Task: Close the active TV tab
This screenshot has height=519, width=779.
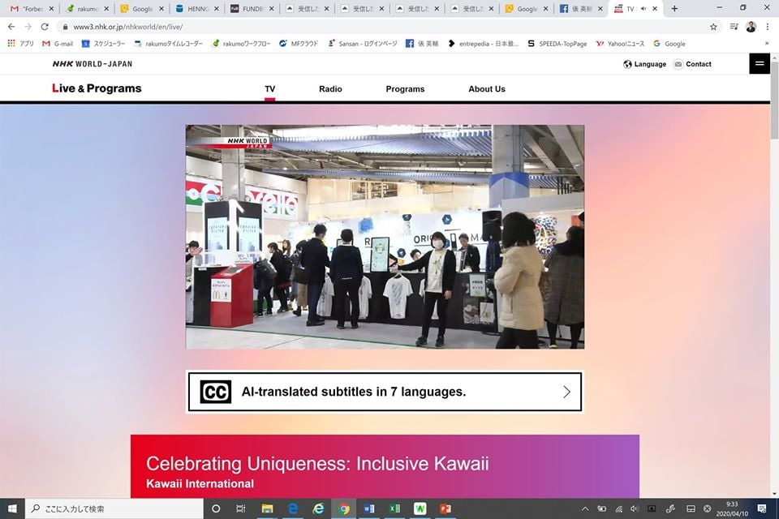Action: [x=655, y=8]
